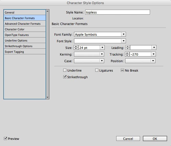Open the Leading dropdown arrow
The height and width of the screenshot is (146, 171).
(154, 48)
